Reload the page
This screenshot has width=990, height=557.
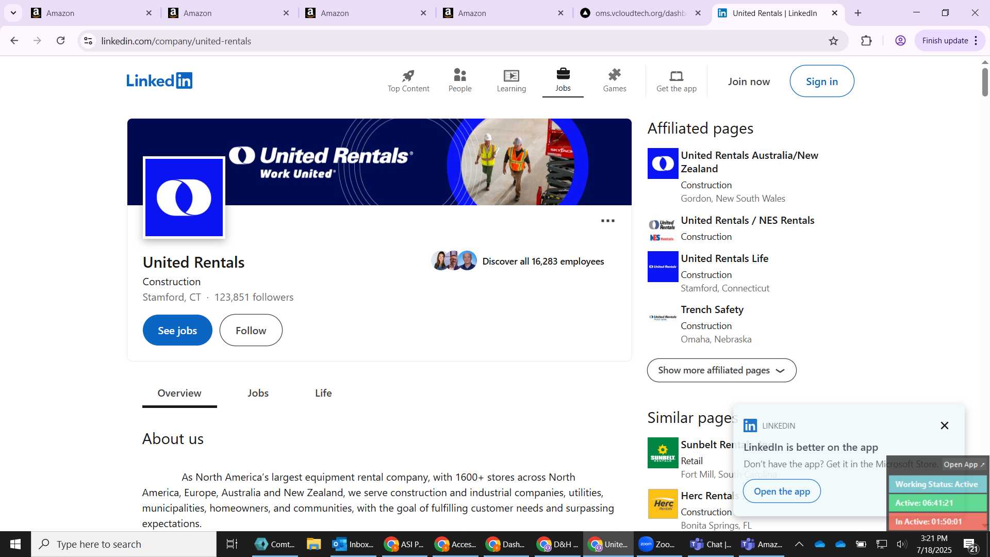pyautogui.click(x=61, y=41)
